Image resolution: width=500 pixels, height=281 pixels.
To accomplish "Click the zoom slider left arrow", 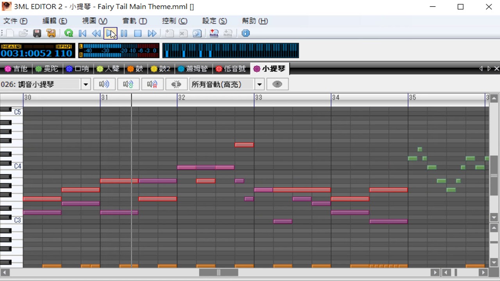I will point(446,272).
